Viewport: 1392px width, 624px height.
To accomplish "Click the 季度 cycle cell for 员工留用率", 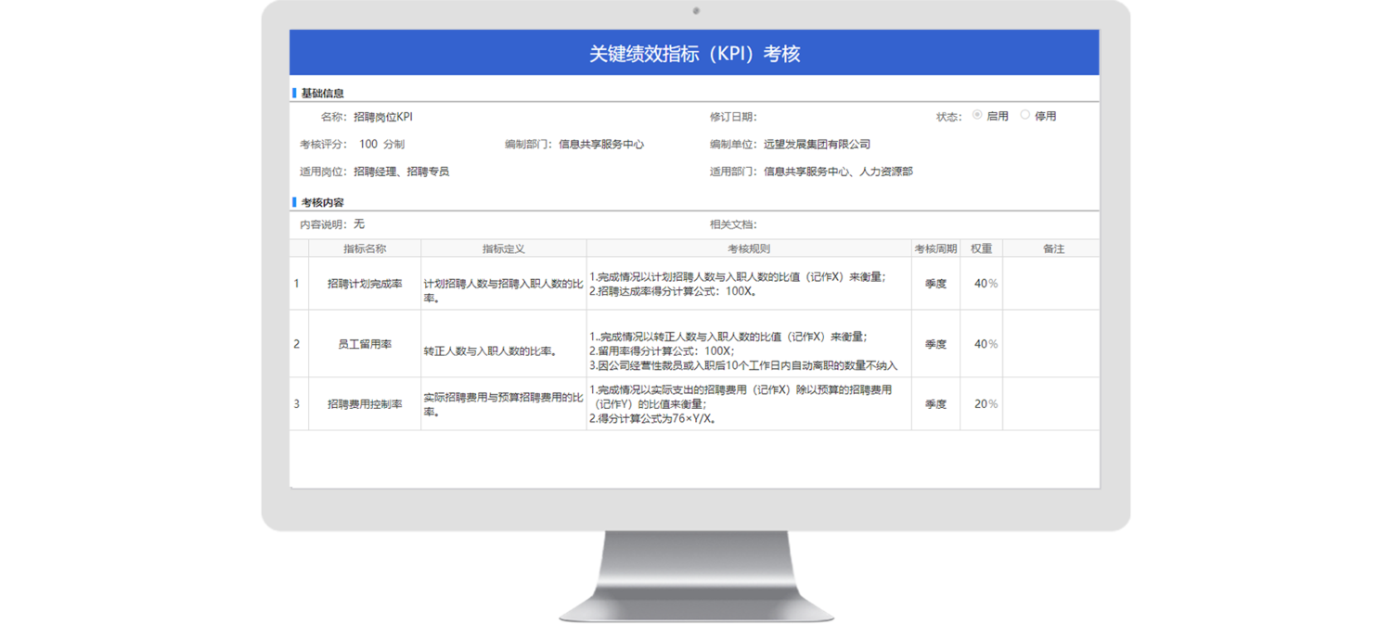I will [x=935, y=344].
